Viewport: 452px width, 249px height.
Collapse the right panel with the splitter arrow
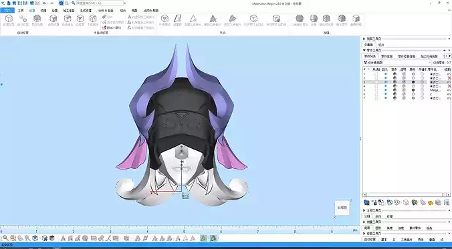(x=360, y=139)
